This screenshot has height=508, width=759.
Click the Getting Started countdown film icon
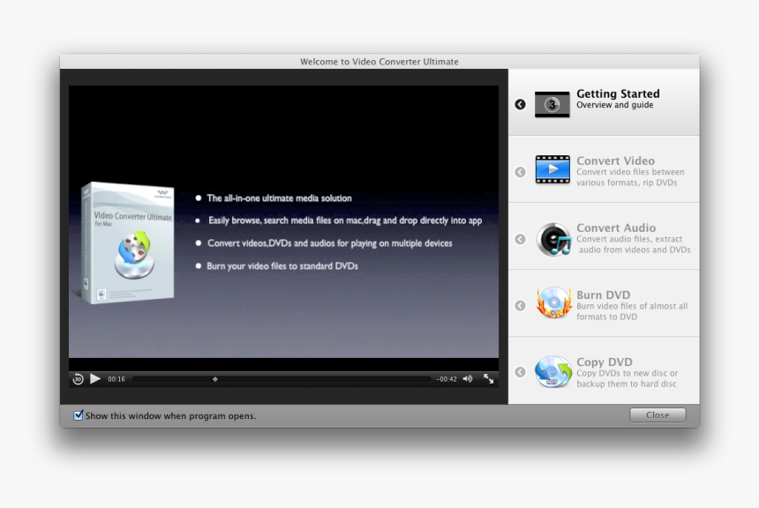552,104
